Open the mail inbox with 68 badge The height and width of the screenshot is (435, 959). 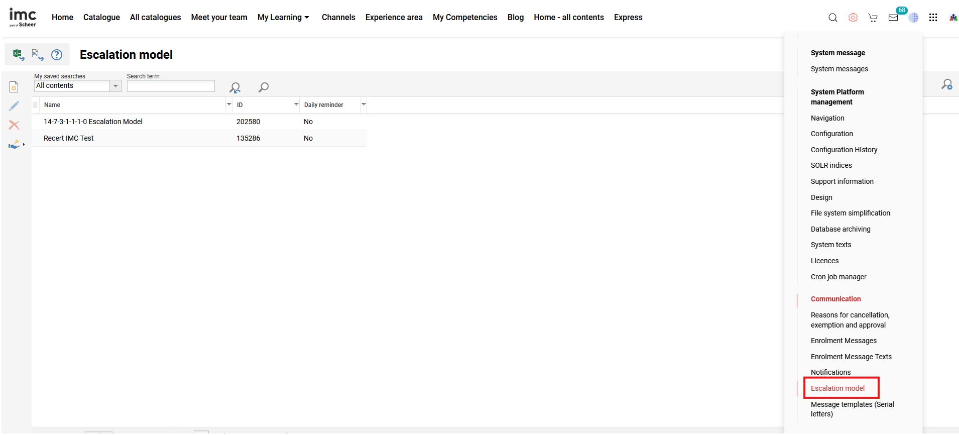tap(893, 18)
